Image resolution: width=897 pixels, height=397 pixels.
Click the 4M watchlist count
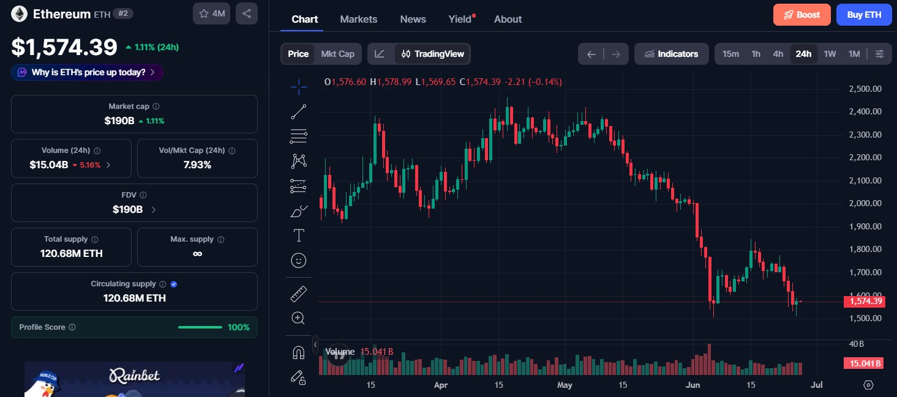219,13
